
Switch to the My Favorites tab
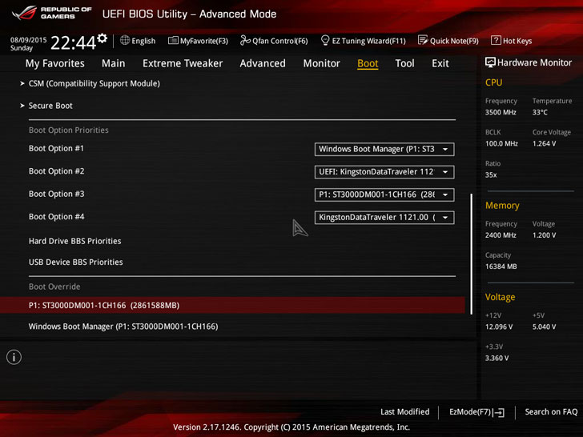click(55, 63)
